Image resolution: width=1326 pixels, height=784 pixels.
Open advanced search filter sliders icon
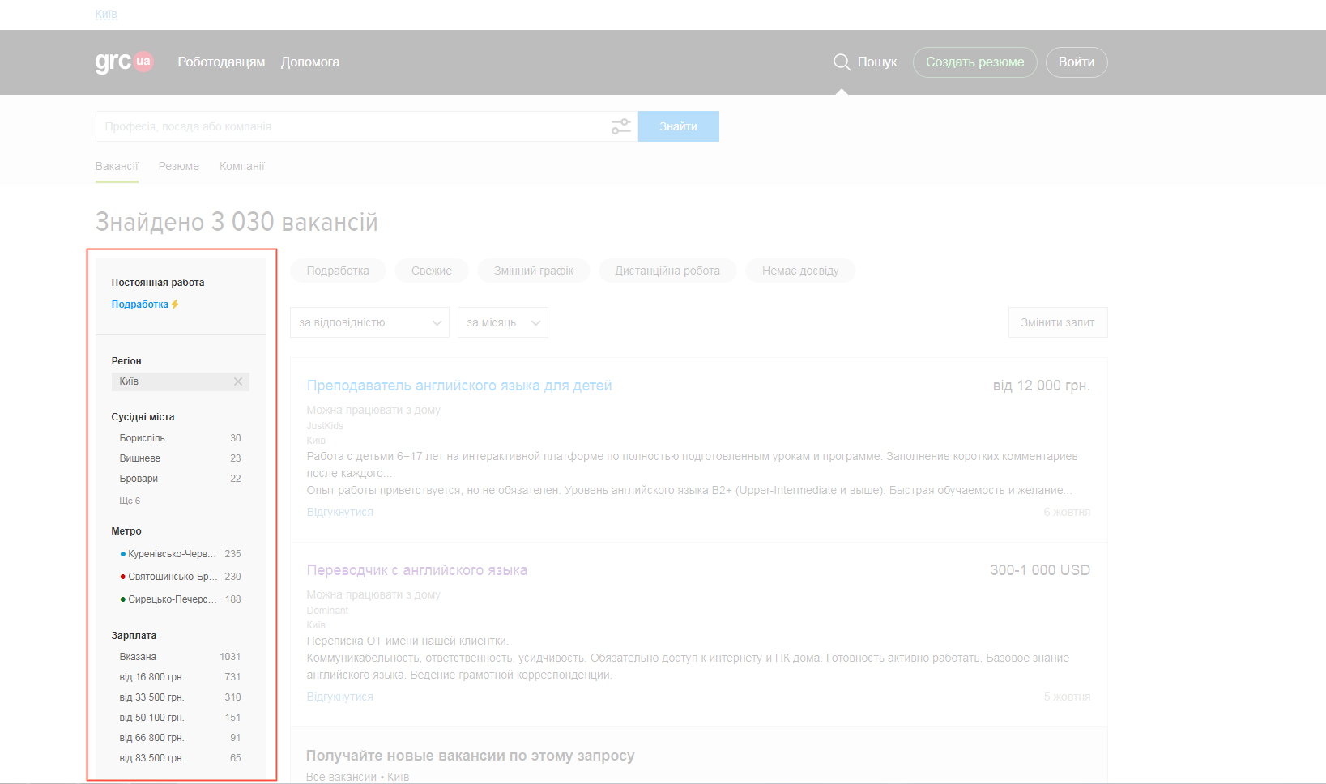pos(620,126)
